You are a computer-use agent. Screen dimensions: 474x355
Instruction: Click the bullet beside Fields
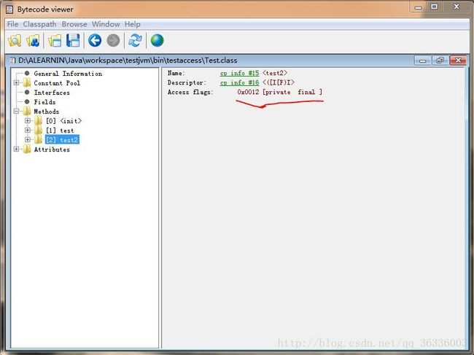(27, 102)
